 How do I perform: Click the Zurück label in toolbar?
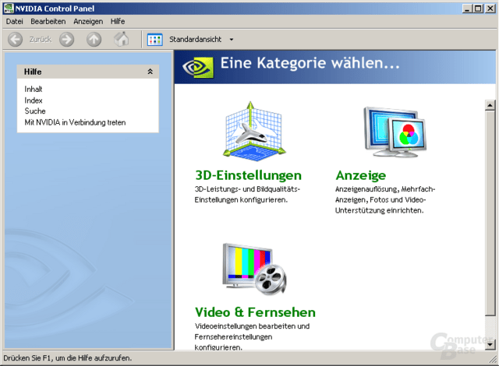41,40
